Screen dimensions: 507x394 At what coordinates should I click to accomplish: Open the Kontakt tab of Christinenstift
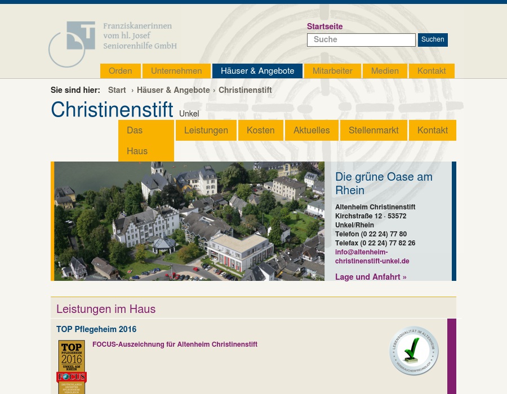click(x=433, y=130)
